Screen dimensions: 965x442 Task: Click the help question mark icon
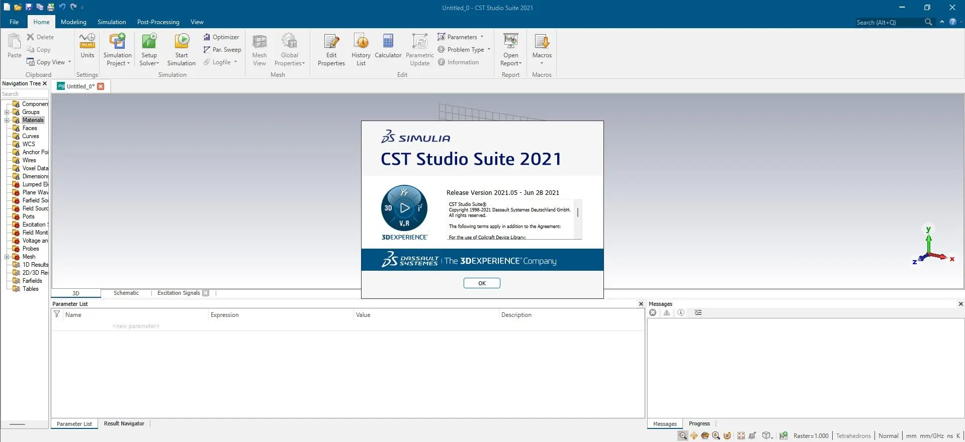click(x=952, y=22)
